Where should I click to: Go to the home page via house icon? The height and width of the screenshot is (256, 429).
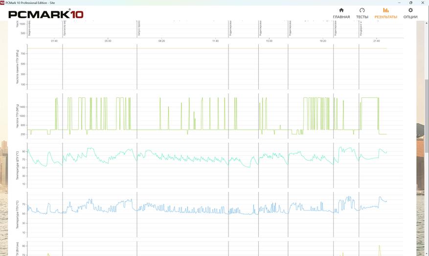(x=341, y=10)
